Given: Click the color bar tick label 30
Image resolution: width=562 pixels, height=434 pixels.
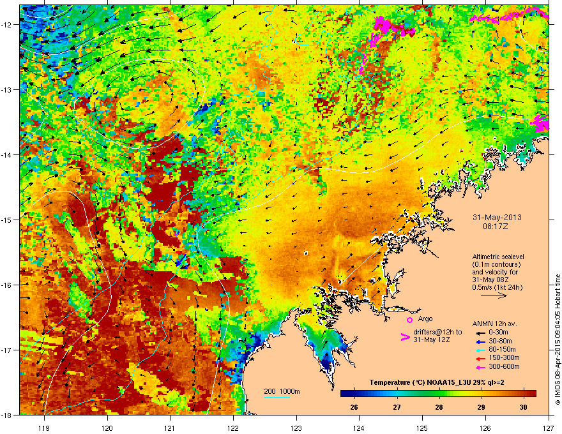Looking at the screenshot, I should click(523, 407).
